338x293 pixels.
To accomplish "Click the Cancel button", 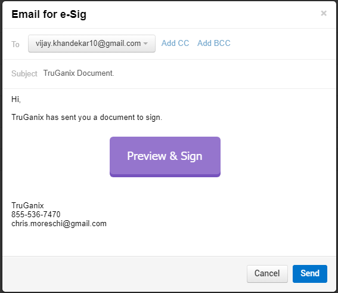I will pyautogui.click(x=267, y=273).
